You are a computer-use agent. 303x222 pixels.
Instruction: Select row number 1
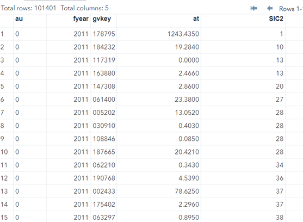click(2, 34)
